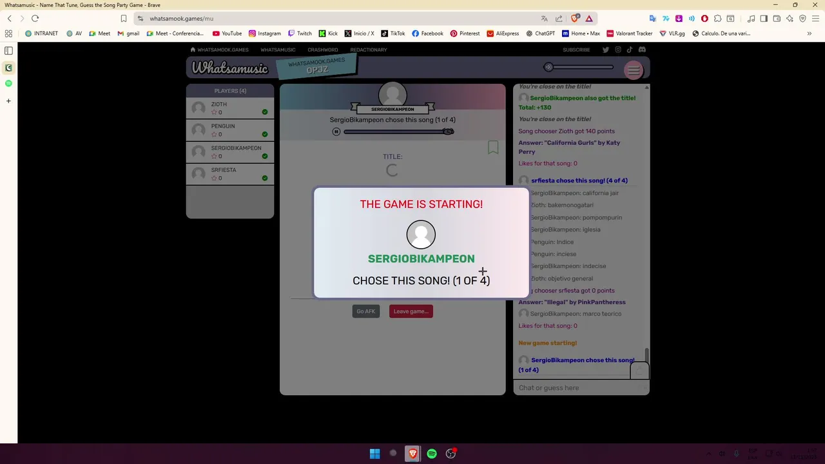
Task: Go to the REDACTIONARY nav link
Action: click(369, 50)
